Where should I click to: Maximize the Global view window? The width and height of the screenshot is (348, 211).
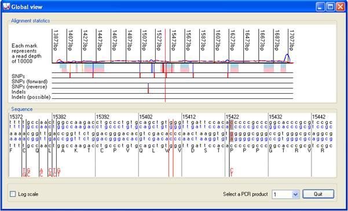(330, 7)
